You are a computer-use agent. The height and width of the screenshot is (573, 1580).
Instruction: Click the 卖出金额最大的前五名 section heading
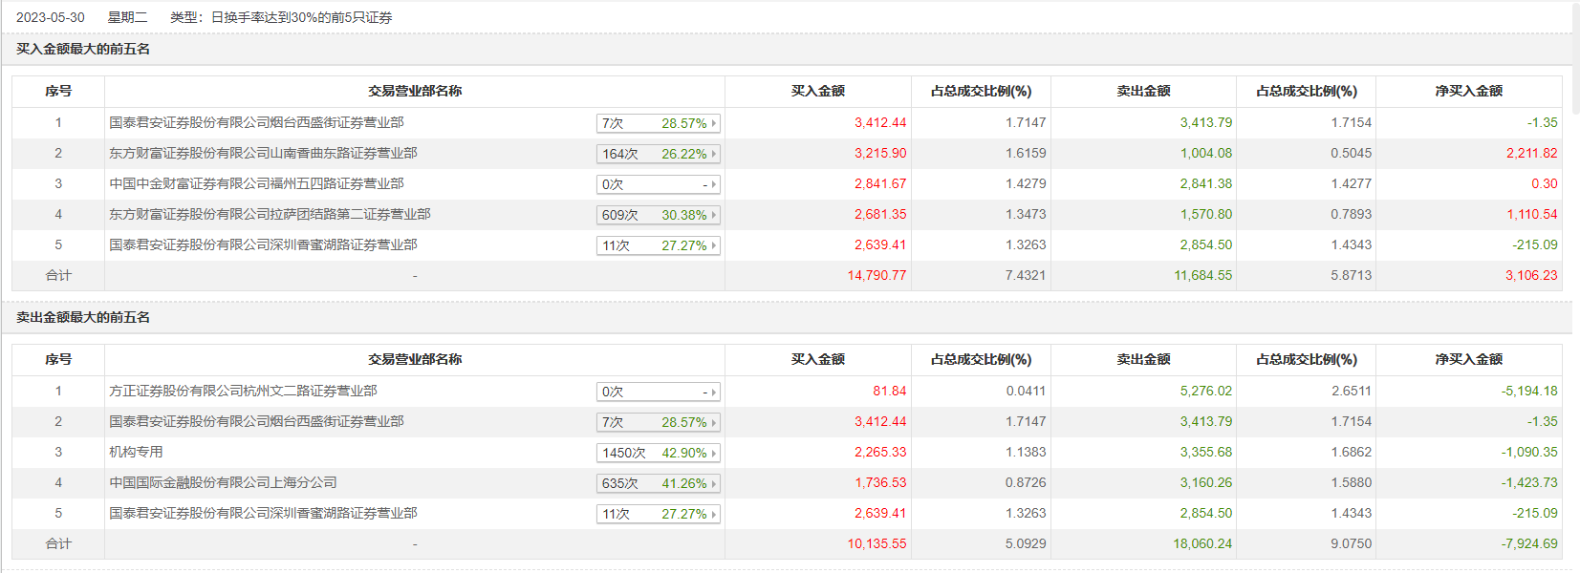pos(83,317)
